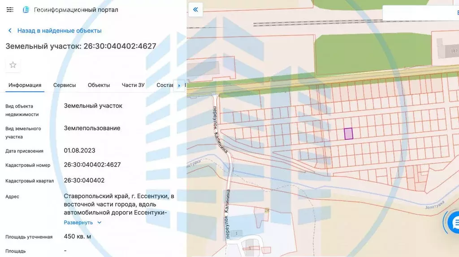459x257 pixels.
Task: Click the Кадастровый квартал value 26:30:040402
Action: [x=84, y=181]
